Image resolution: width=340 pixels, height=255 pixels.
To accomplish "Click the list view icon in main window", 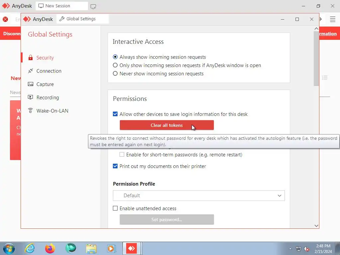I will 325,78.
